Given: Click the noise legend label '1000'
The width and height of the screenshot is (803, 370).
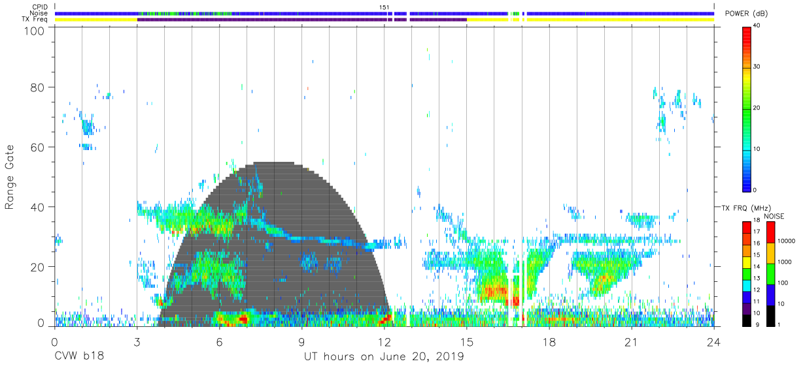Looking at the screenshot, I should (x=783, y=262).
